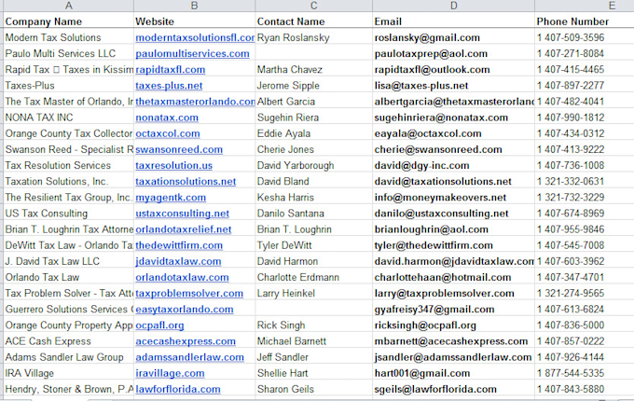This screenshot has height=401, width=634.
Task: Select the IRA Village cell
Action: coord(69,373)
